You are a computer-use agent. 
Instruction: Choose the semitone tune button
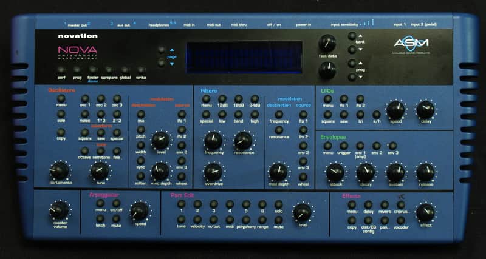[101, 151]
